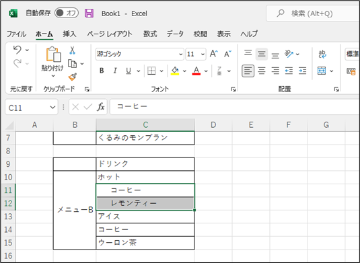Toggle Wrap Text icon

coord(322,54)
